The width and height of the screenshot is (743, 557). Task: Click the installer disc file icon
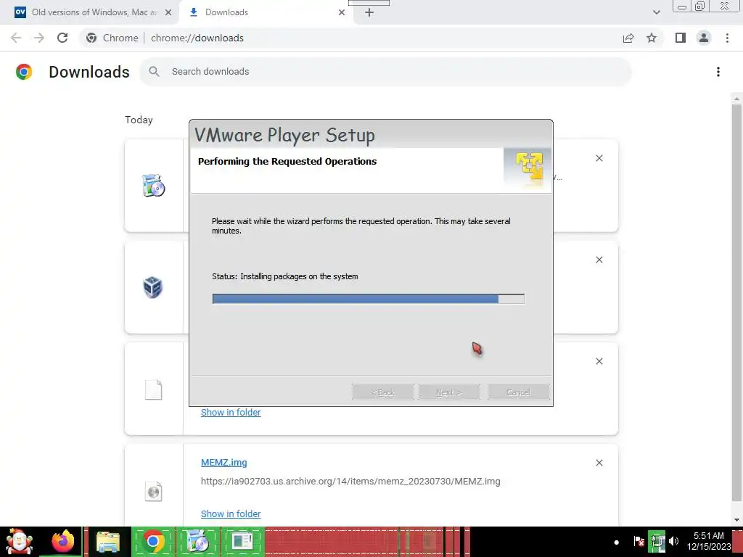(154, 185)
